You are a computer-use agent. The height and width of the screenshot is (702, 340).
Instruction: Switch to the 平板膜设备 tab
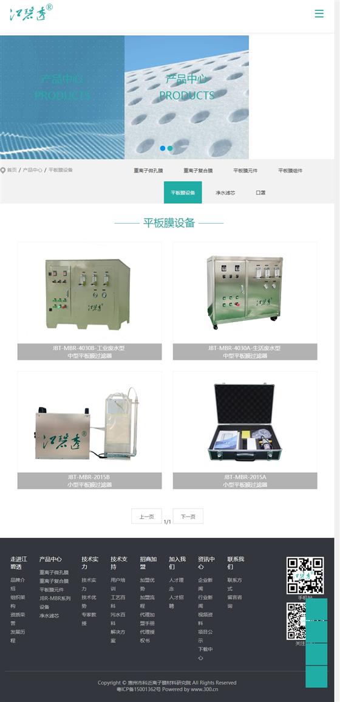point(183,193)
